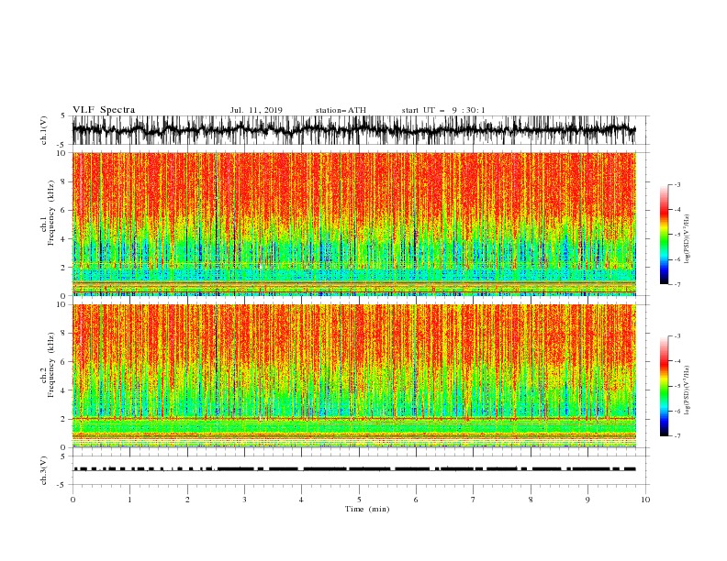Viewport: 727px width, 561px height.
Task: Click the 8 kHz tick label on ch.1 axis
Action: point(64,181)
